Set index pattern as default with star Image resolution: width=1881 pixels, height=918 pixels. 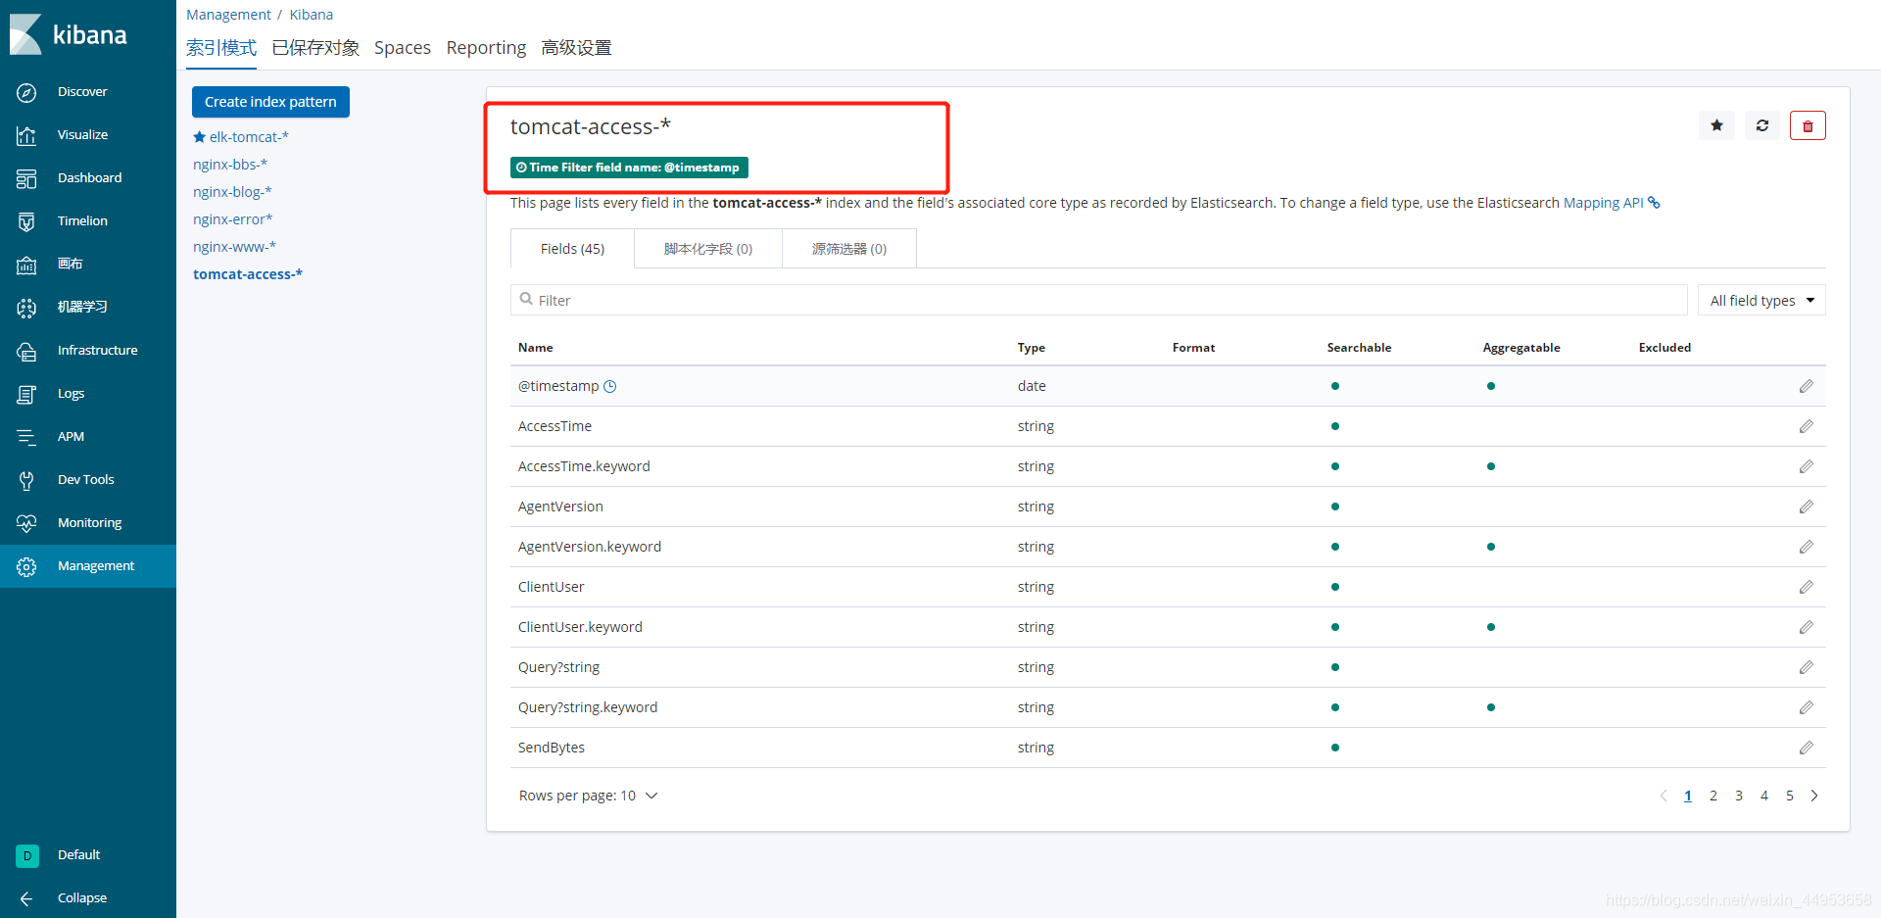tap(1716, 125)
